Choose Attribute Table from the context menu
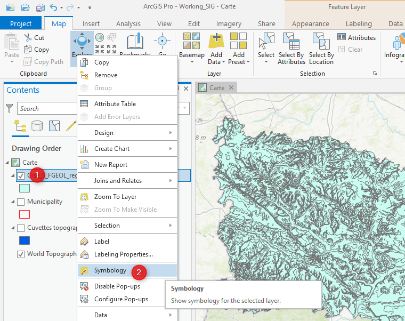 (x=127, y=104)
